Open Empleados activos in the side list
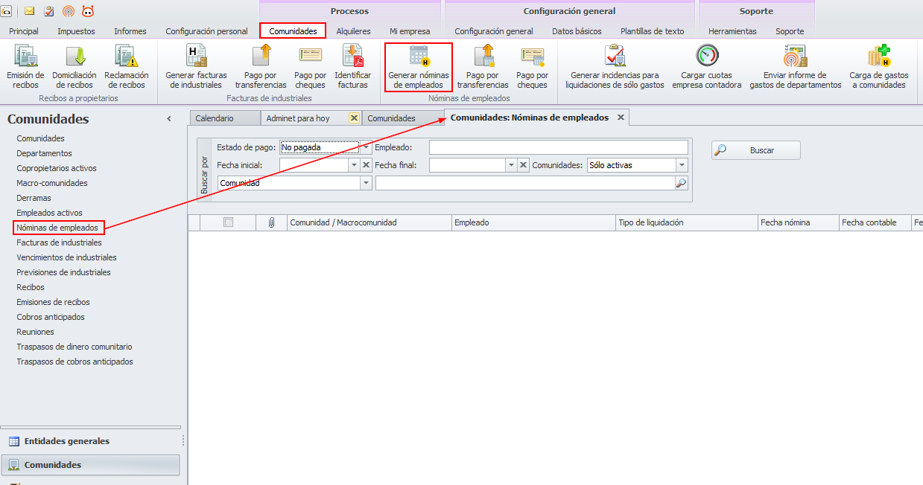 click(49, 213)
